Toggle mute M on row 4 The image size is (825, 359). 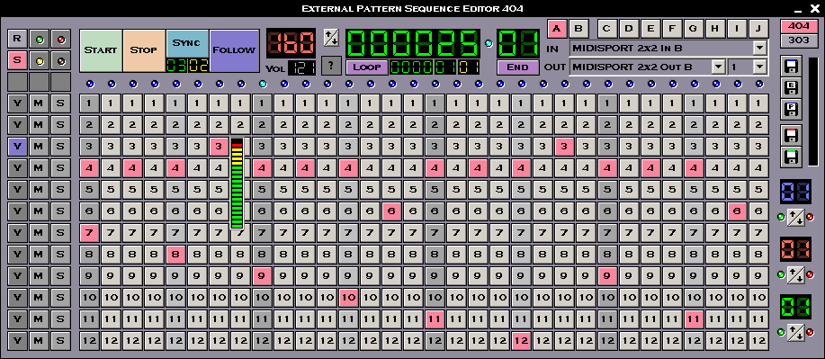click(x=39, y=168)
